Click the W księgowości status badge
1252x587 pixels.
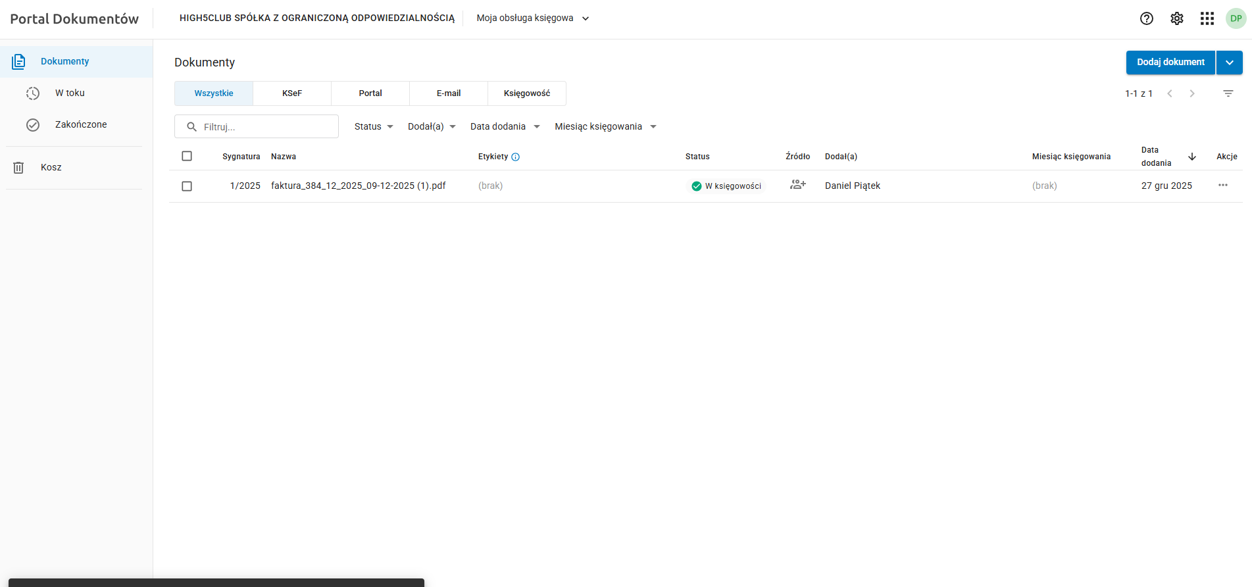[x=726, y=186]
